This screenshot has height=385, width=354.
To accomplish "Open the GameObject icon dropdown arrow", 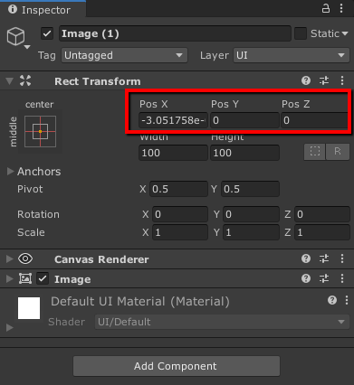I will point(27,47).
